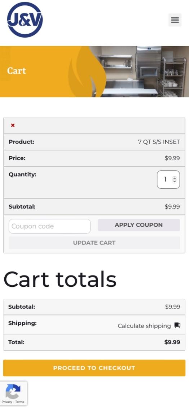Focus the quantity number field

tap(168, 179)
